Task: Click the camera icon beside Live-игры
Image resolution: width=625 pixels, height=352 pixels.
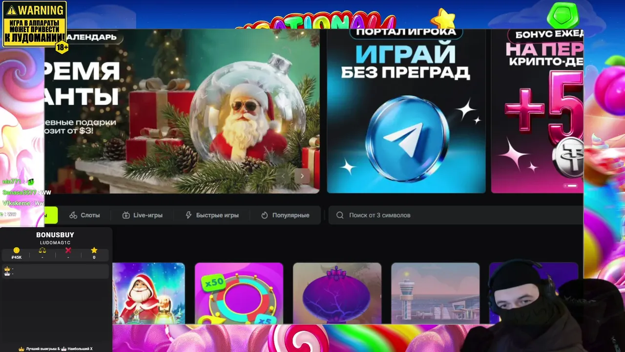Action: [x=126, y=215]
